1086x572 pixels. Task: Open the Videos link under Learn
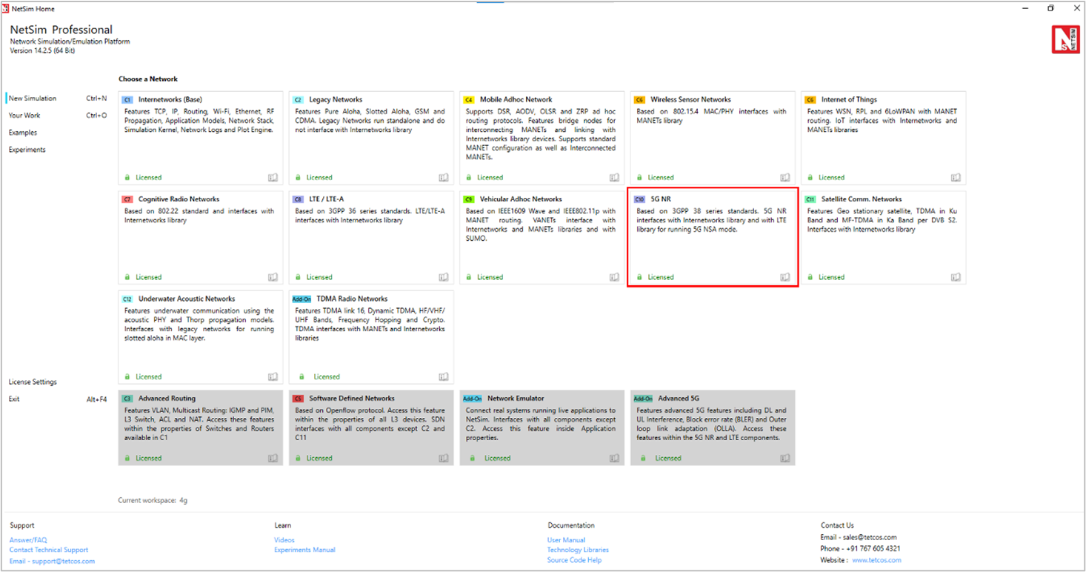click(284, 540)
